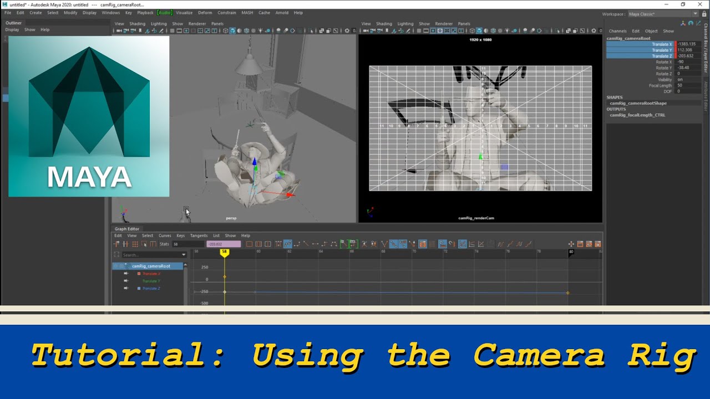Click the Open Trax Editor icon in Graph Editor
The width and height of the screenshot is (710, 399).
(x=589, y=244)
